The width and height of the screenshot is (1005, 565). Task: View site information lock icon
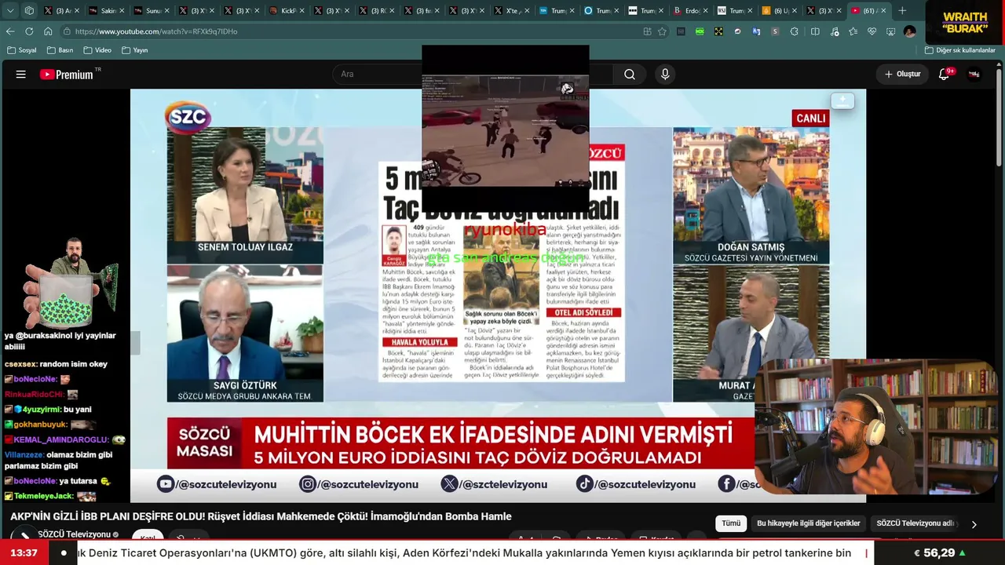click(x=68, y=31)
